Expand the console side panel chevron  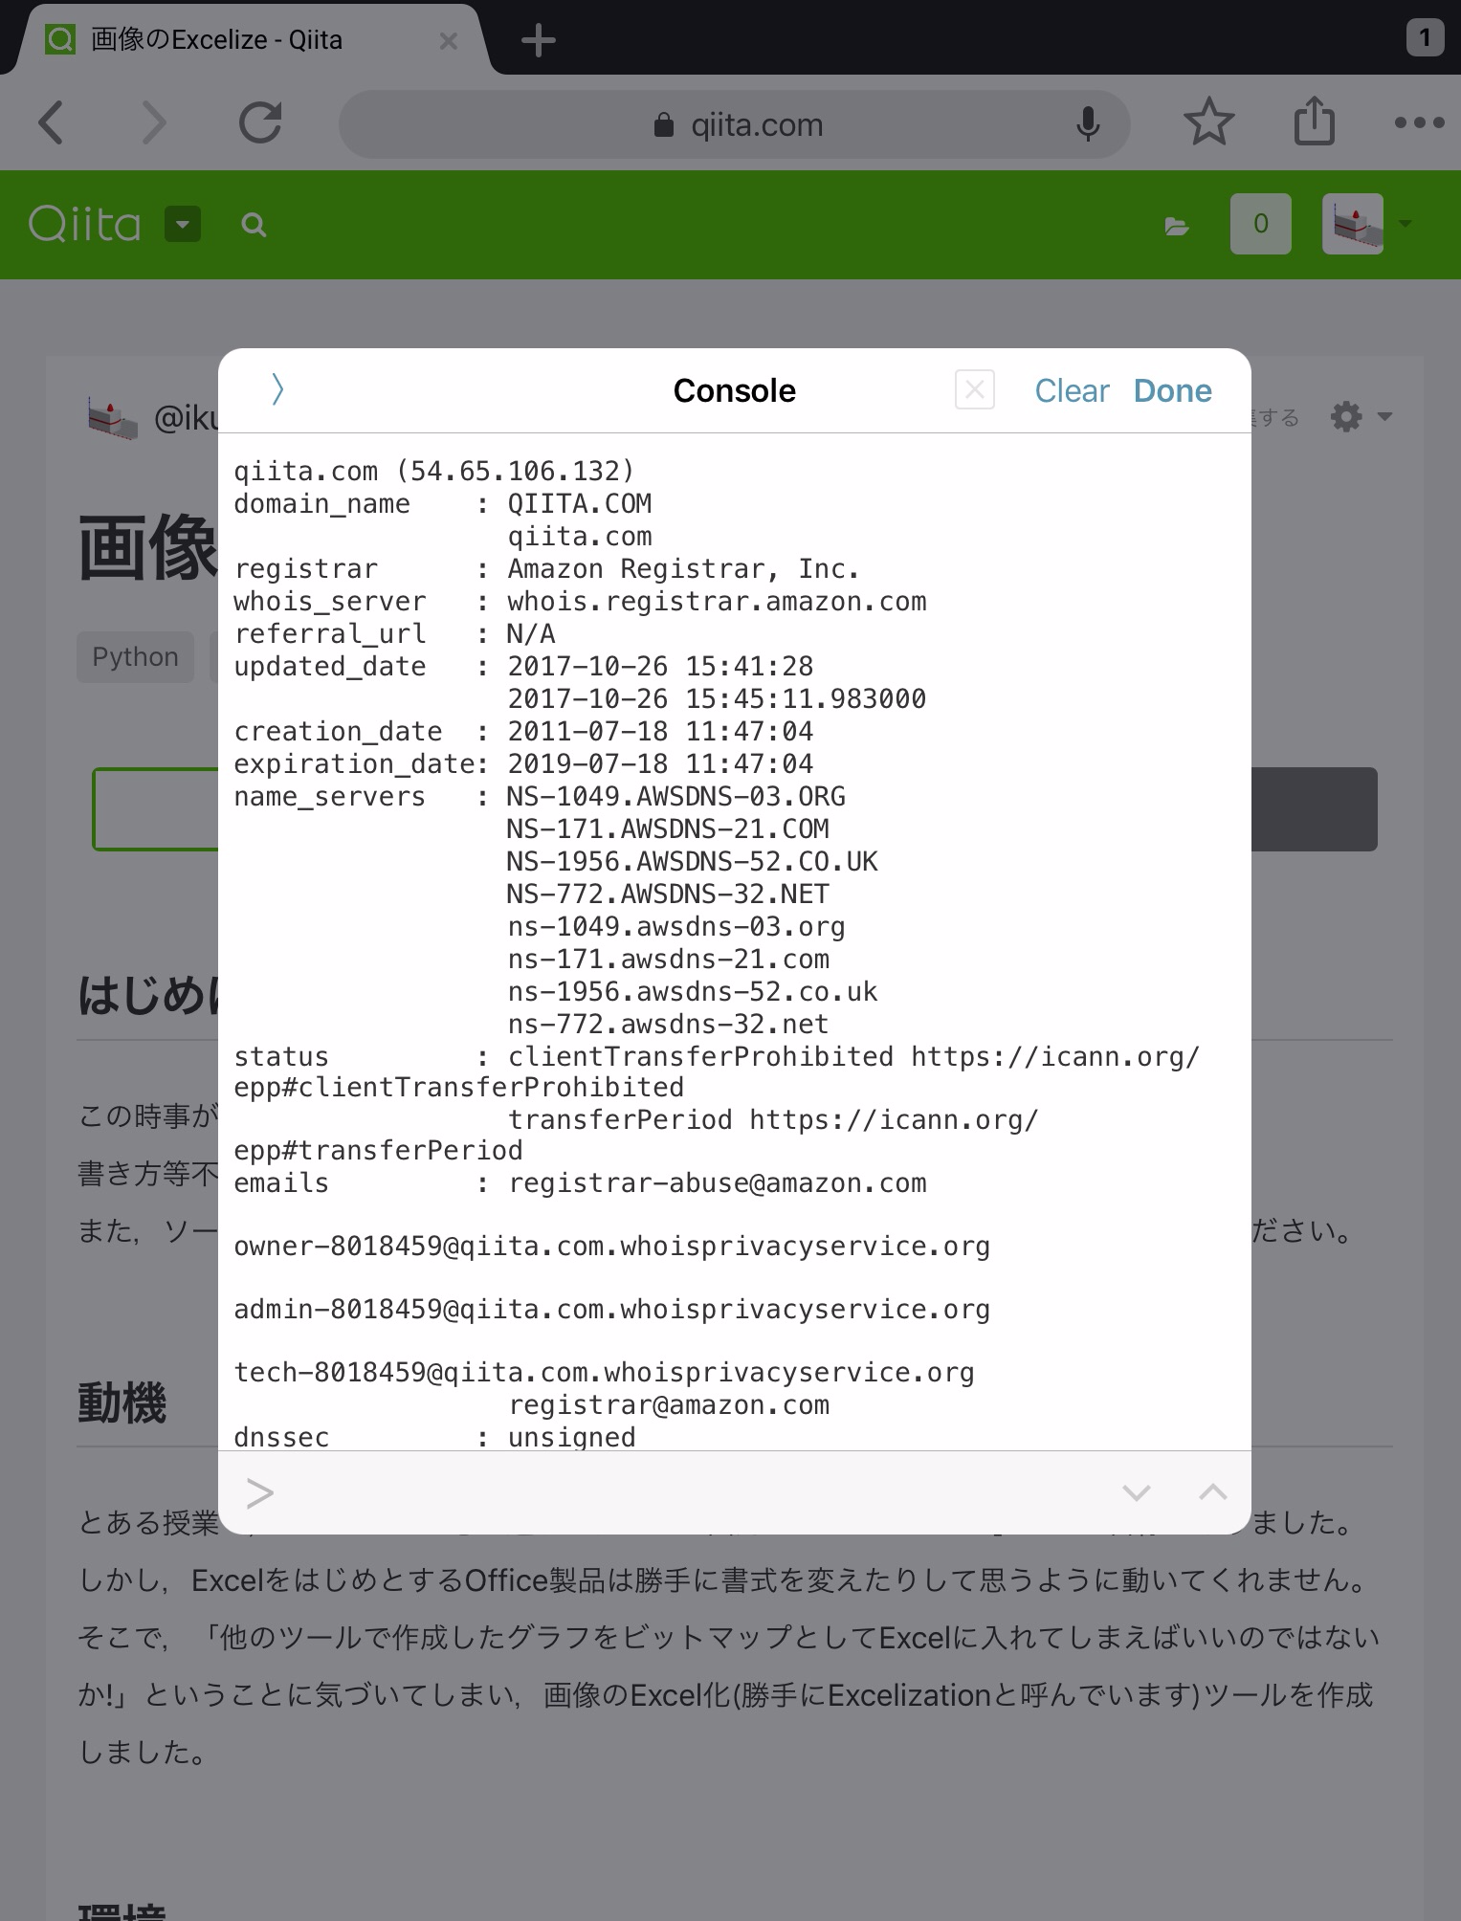pyautogui.click(x=277, y=389)
